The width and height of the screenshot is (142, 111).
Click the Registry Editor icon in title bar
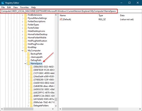pos(3,3)
